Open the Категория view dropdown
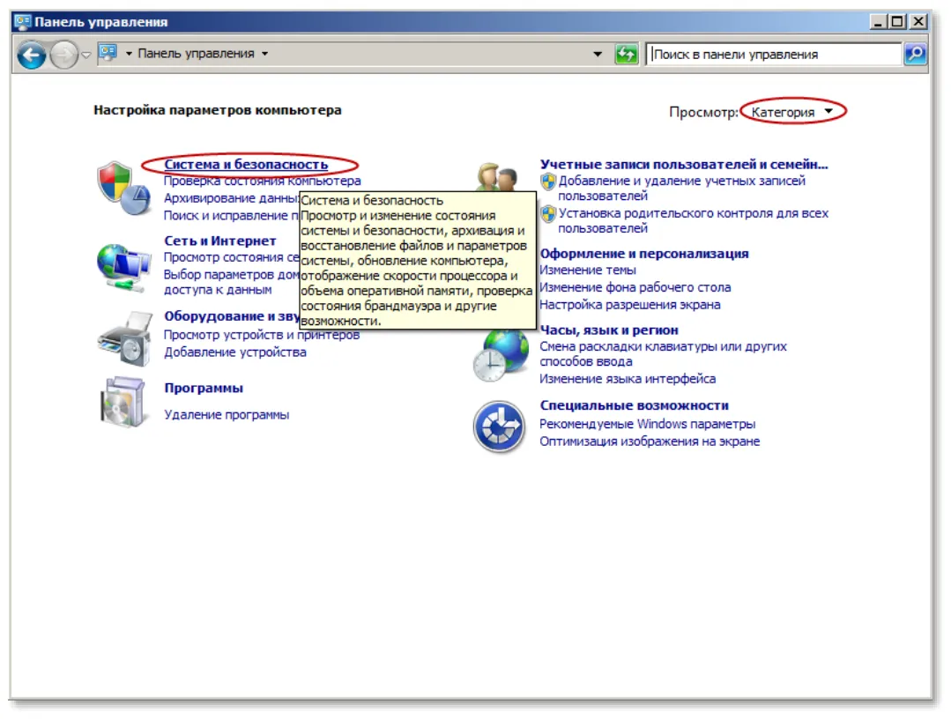Screen dimensions: 951x719 tap(792, 112)
